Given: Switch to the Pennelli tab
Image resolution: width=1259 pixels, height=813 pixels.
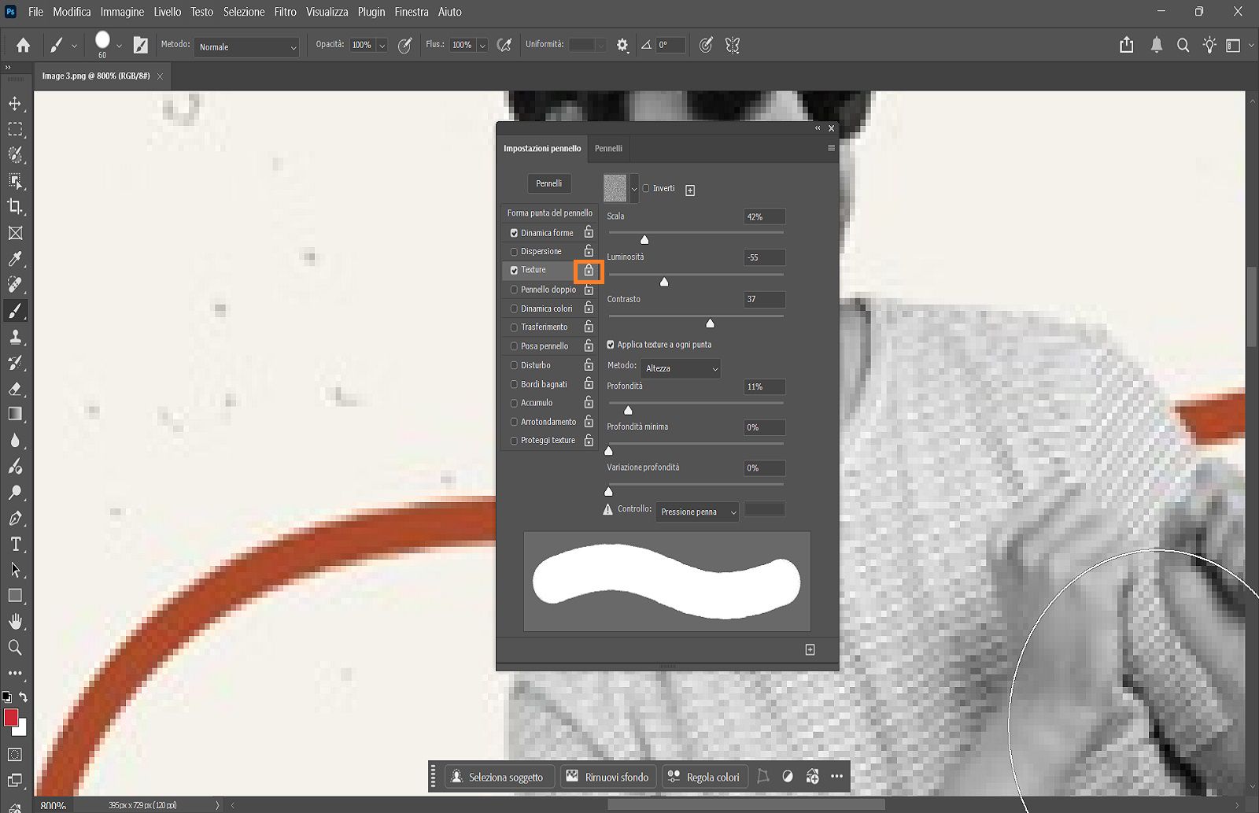Looking at the screenshot, I should (608, 148).
